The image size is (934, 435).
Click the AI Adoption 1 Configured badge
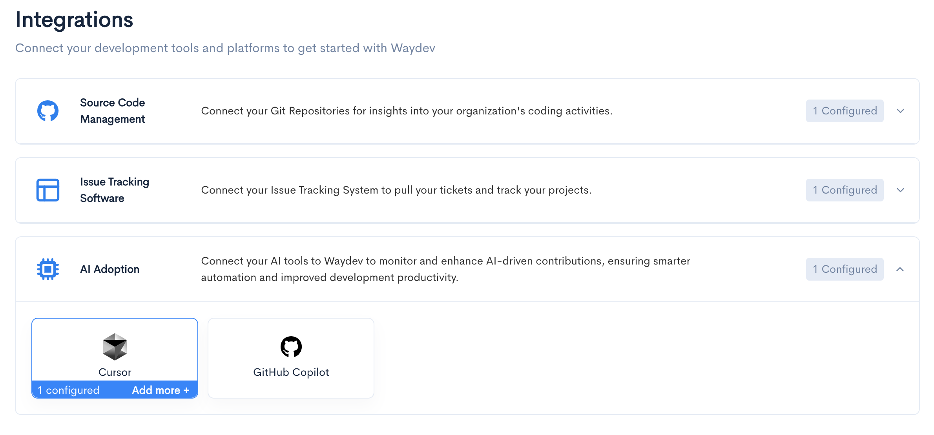point(845,269)
